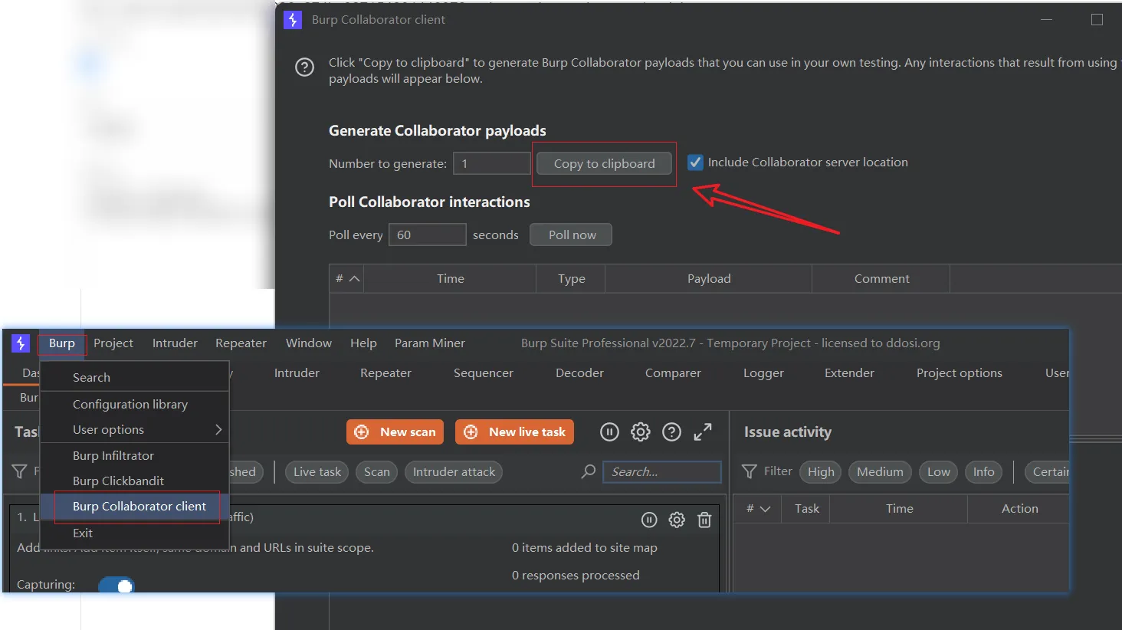Toggle the High severity filter
This screenshot has height=630, width=1122.
click(x=821, y=472)
